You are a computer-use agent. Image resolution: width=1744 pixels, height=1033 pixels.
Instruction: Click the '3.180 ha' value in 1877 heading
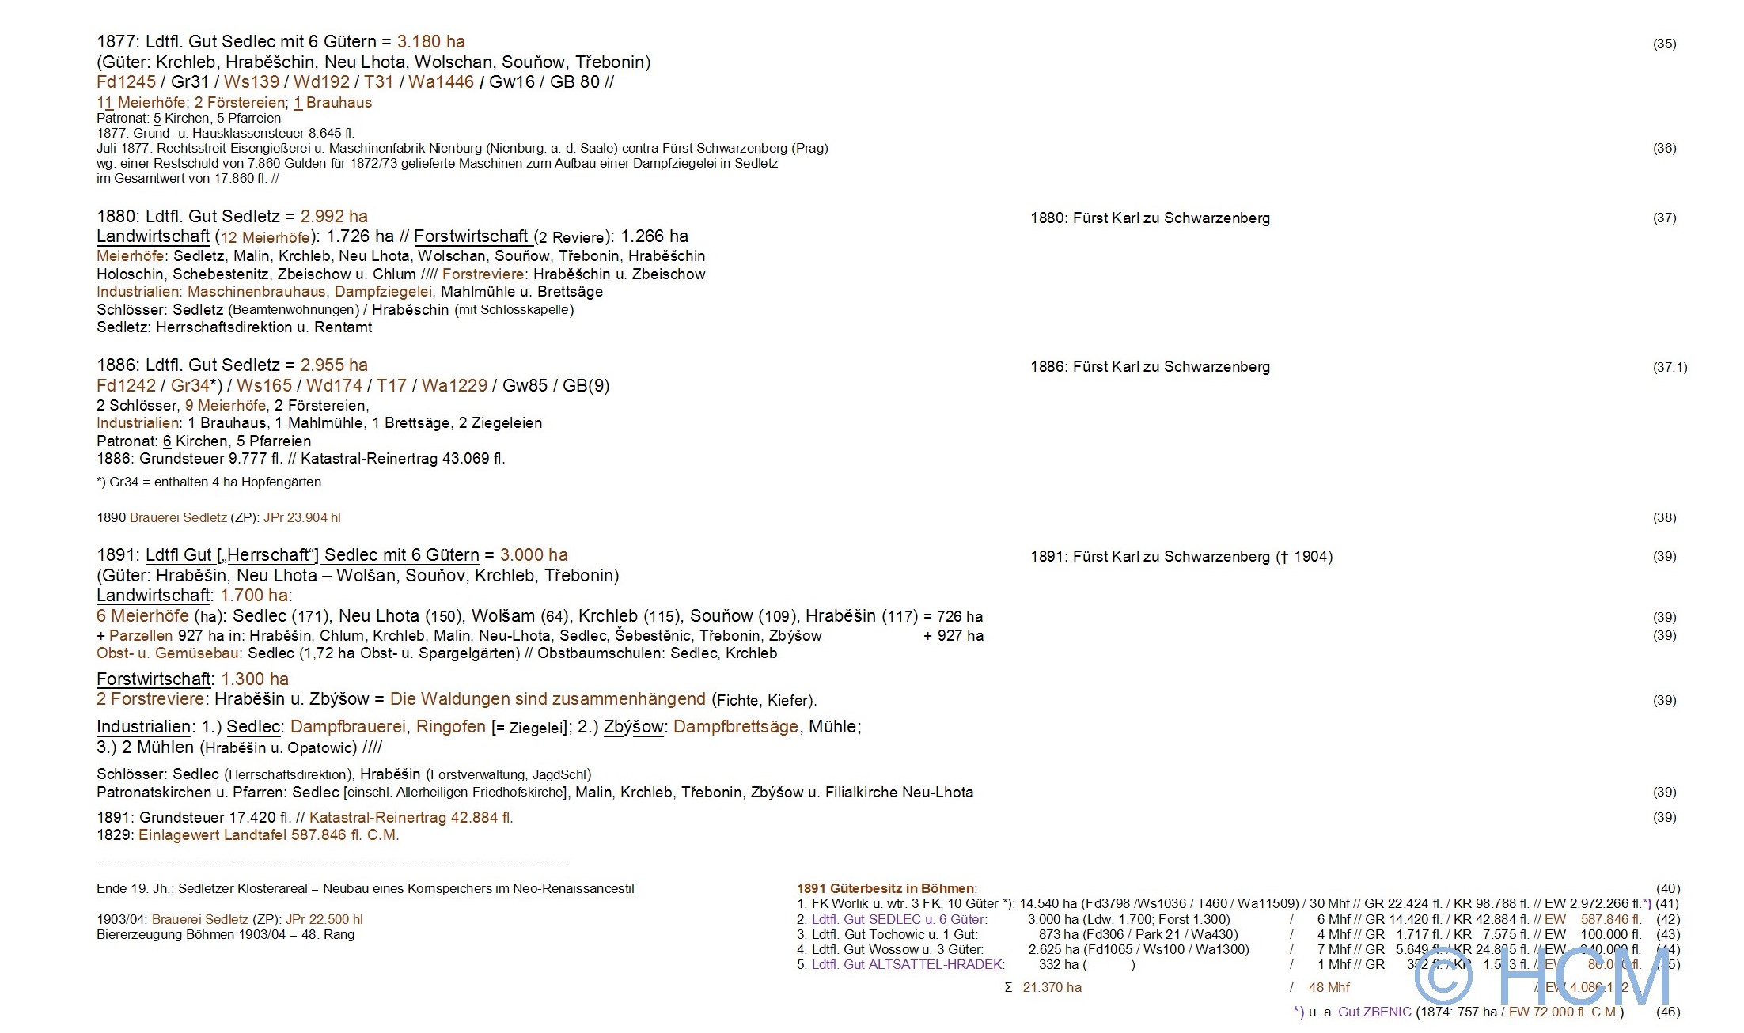[x=430, y=41]
